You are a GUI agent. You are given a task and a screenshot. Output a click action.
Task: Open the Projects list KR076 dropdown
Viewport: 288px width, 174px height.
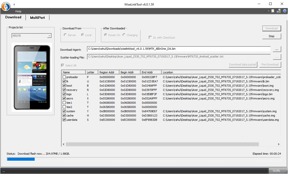(49, 36)
